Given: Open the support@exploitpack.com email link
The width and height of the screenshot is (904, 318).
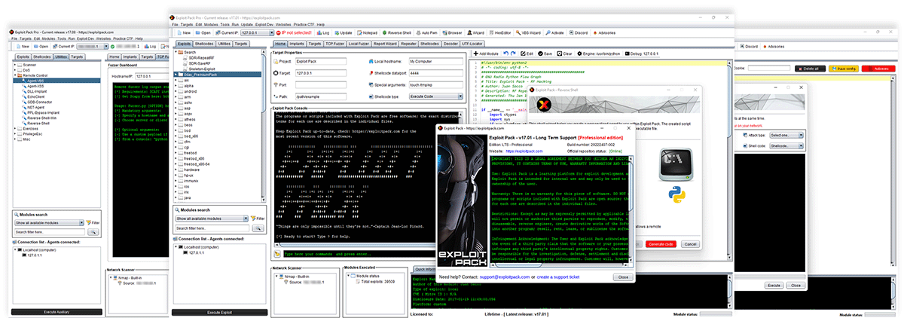Looking at the screenshot, I should click(x=505, y=277).
